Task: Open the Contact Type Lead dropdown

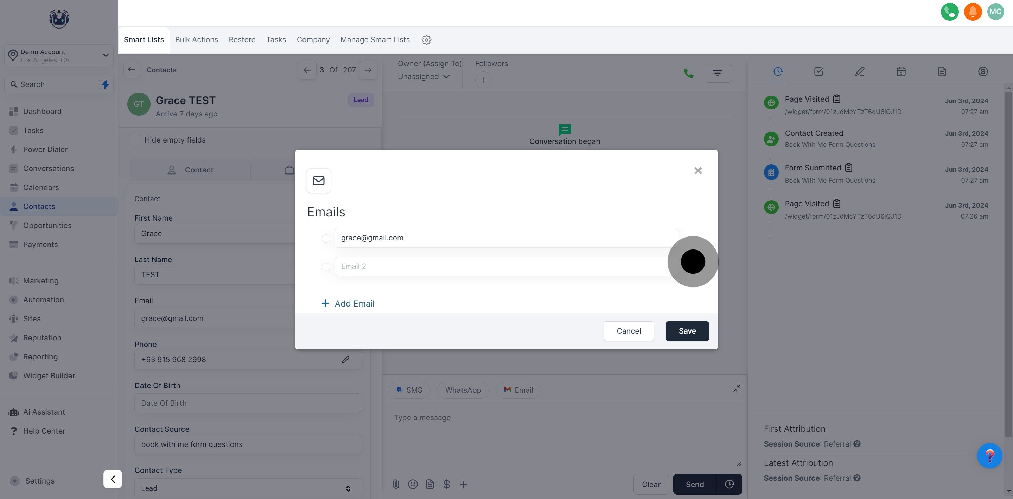Action: tap(248, 488)
